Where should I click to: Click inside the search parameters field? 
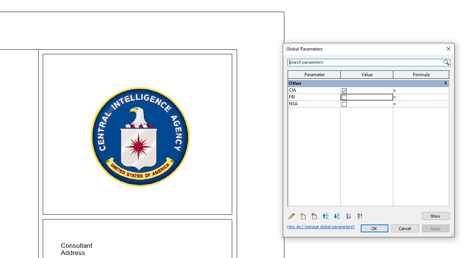coord(359,62)
